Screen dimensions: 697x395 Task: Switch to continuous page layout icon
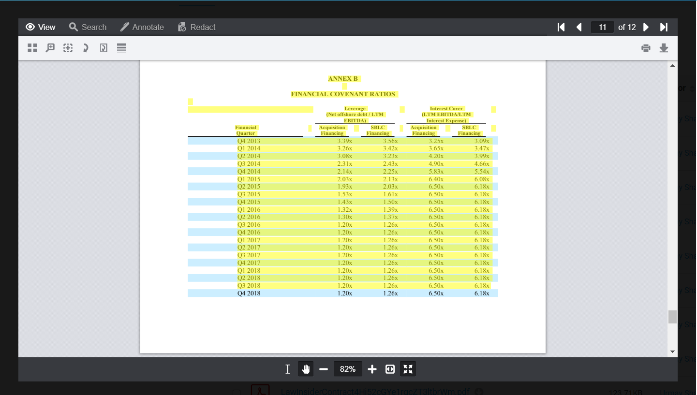click(121, 48)
